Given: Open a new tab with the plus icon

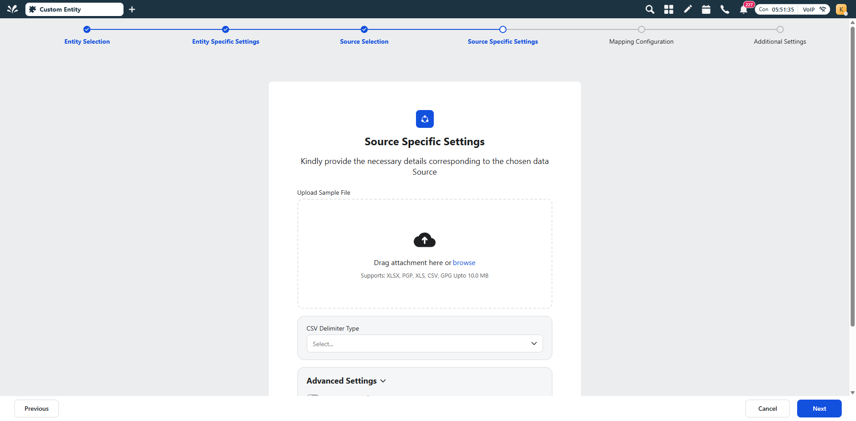Looking at the screenshot, I should tap(132, 9).
